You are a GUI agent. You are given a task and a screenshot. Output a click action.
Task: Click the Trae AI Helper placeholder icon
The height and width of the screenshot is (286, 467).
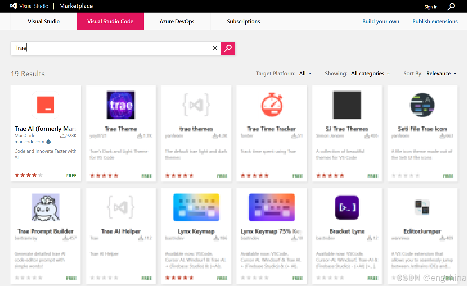point(121,207)
